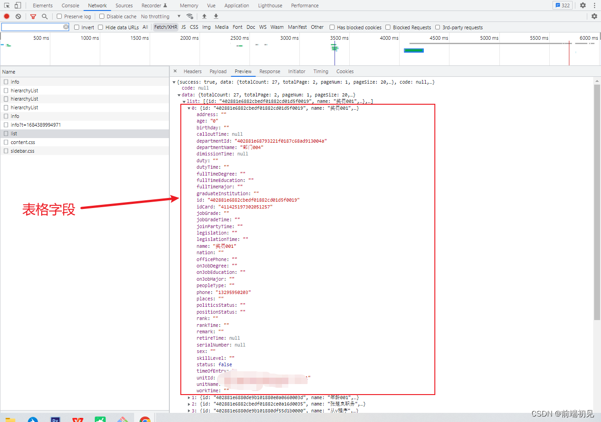
Task: Clear the filter text box
Action: click(x=65, y=27)
